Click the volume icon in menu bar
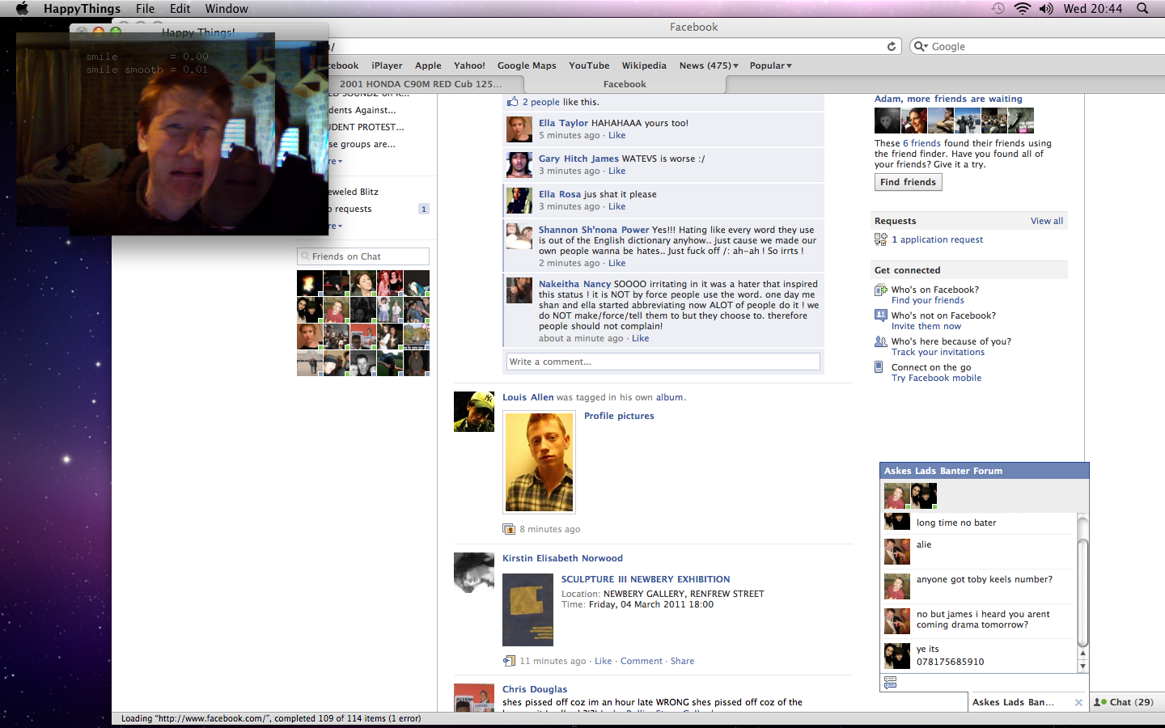 point(1046,8)
